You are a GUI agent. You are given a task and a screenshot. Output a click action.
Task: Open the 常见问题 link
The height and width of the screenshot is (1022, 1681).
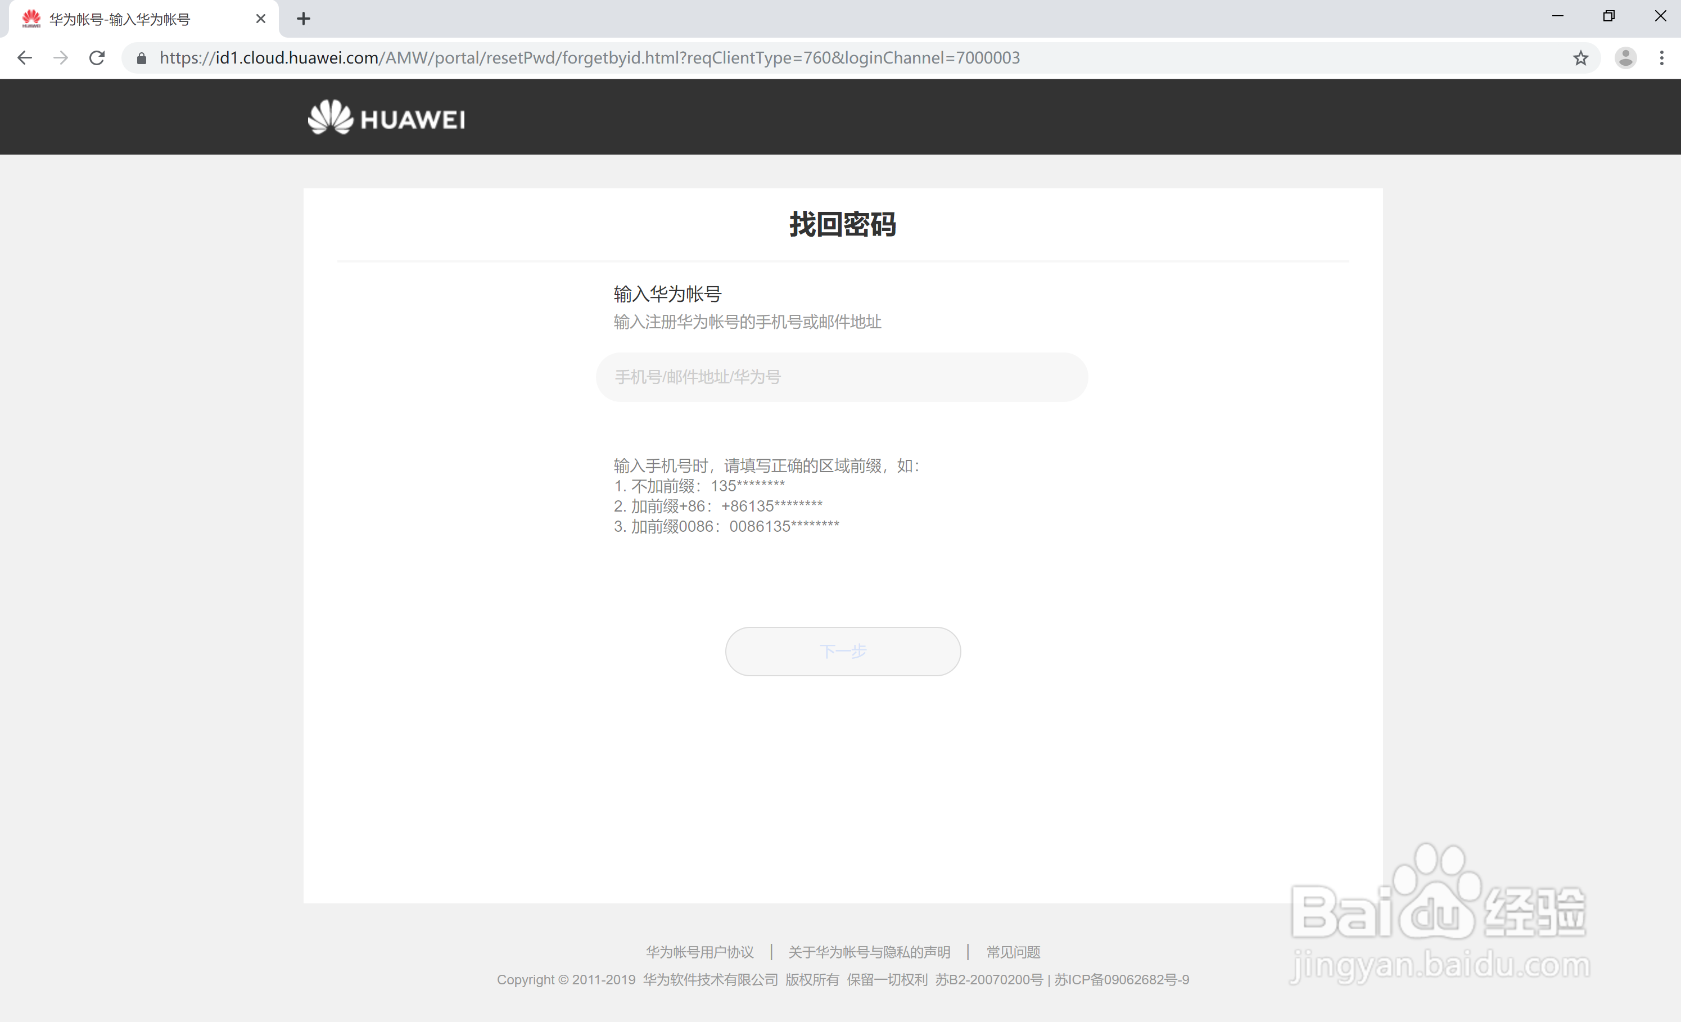[1013, 951]
